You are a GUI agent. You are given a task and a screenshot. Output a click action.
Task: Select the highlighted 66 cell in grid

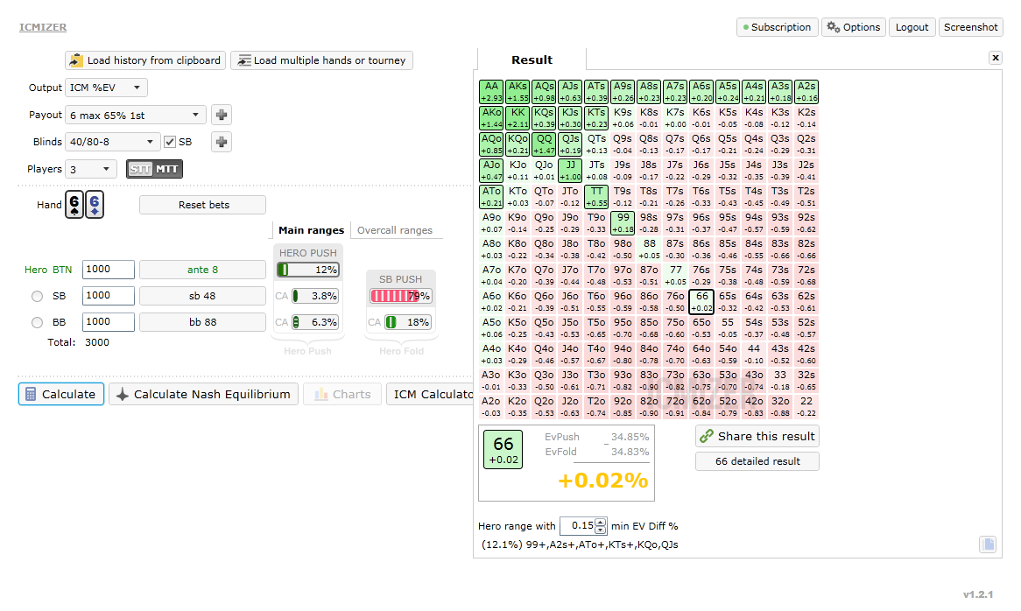[x=701, y=302]
